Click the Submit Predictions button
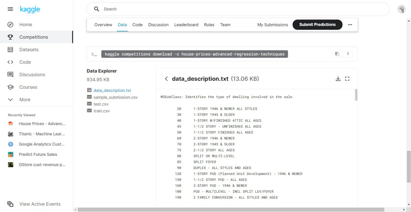The image size is (411, 212). click(317, 25)
